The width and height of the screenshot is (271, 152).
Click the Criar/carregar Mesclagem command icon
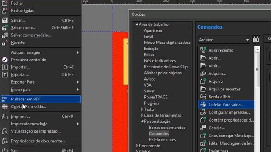click(x=203, y=136)
